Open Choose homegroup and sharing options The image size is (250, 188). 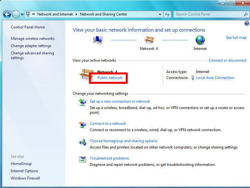(123, 141)
